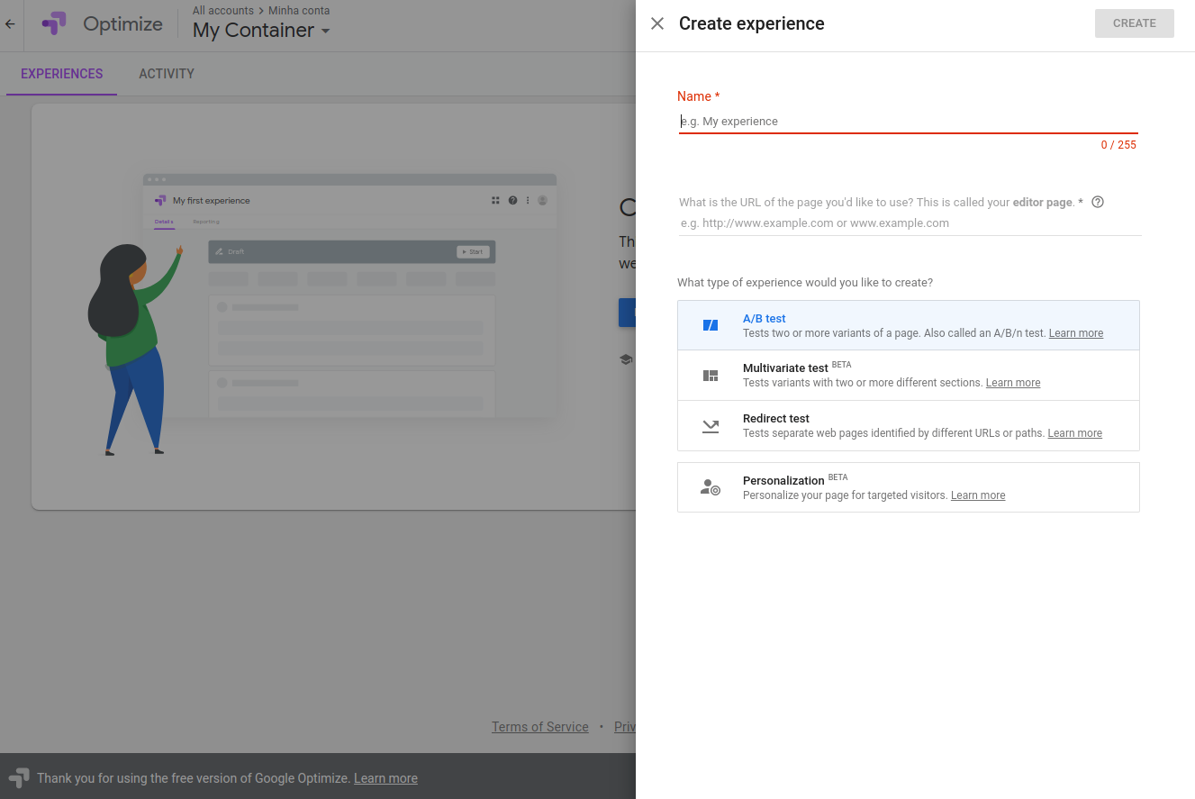Open the Terms of Service link

[540, 727]
